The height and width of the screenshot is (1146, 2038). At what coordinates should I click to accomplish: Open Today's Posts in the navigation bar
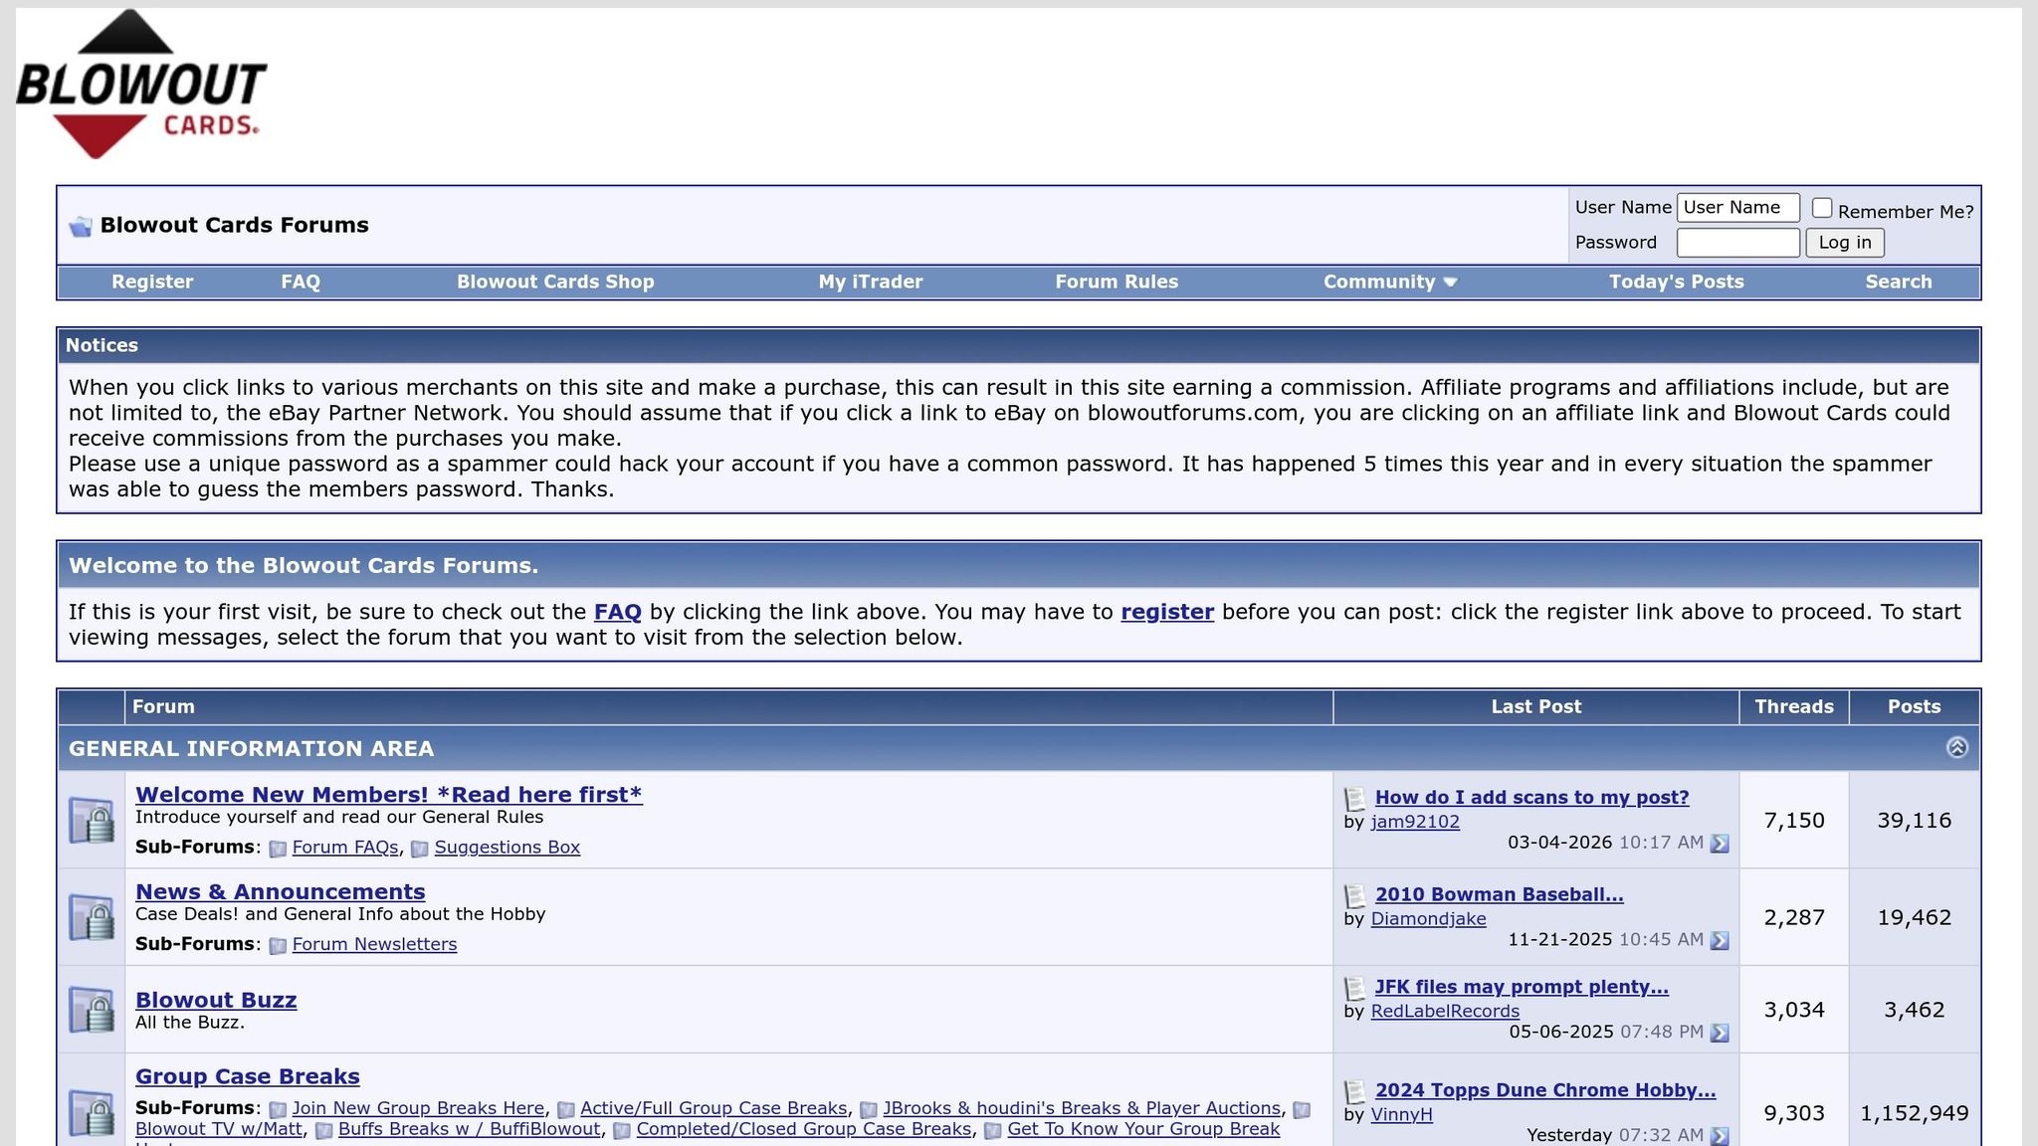(1676, 282)
